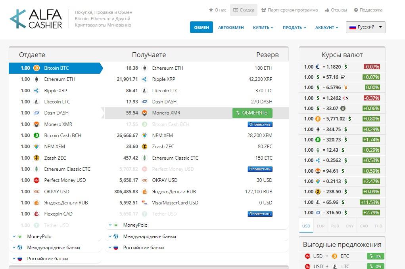
Task: Click the 1.00 € = 1.1820 rate row
Action: click(342, 67)
